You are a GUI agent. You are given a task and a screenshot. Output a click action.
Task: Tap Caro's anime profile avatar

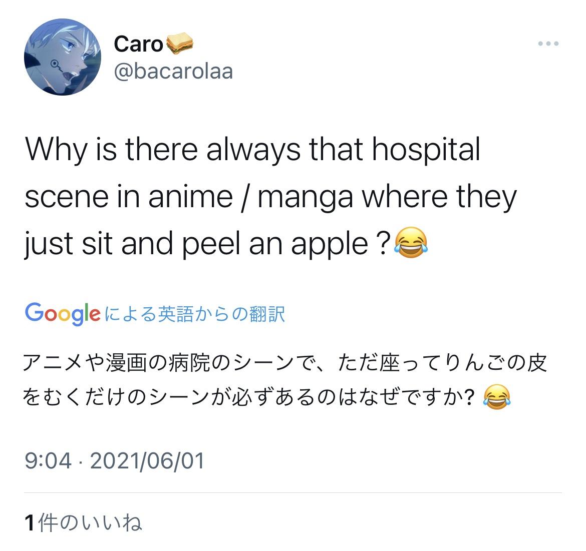click(63, 57)
